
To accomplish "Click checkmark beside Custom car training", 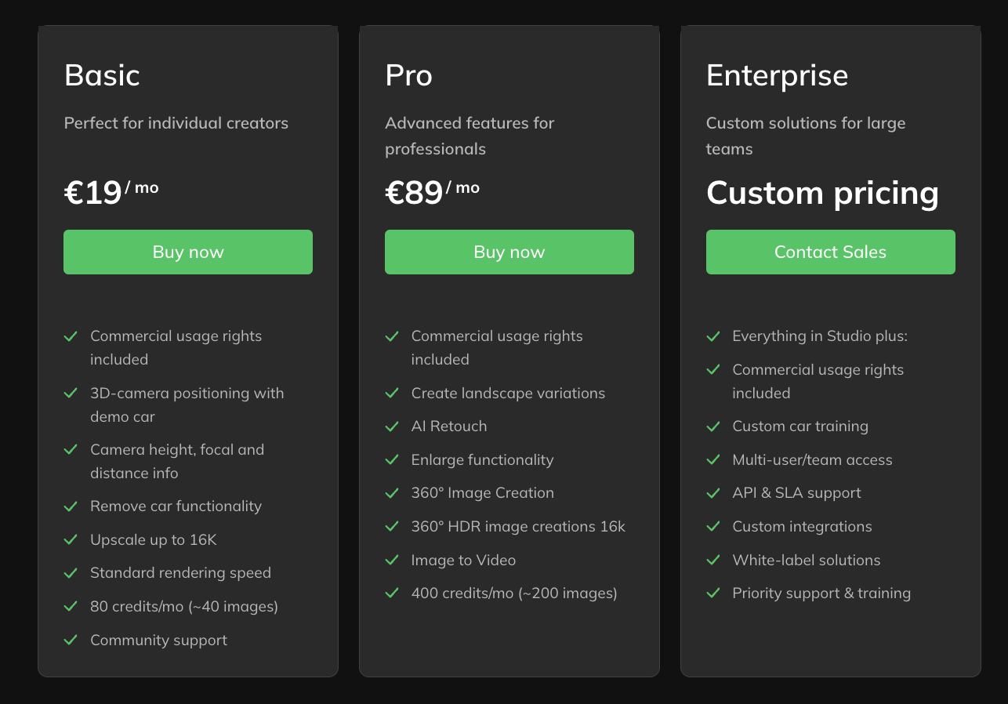I will click(x=713, y=426).
